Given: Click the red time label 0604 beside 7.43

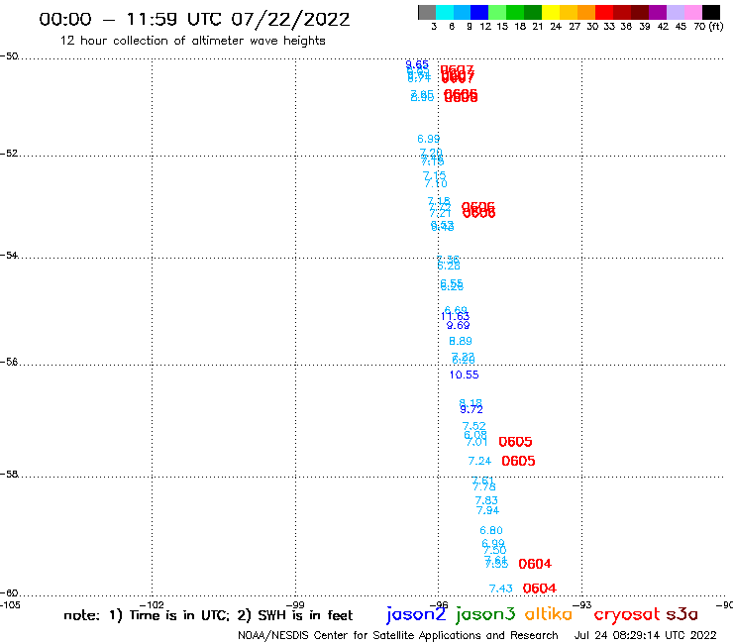Looking at the screenshot, I should tap(540, 589).
